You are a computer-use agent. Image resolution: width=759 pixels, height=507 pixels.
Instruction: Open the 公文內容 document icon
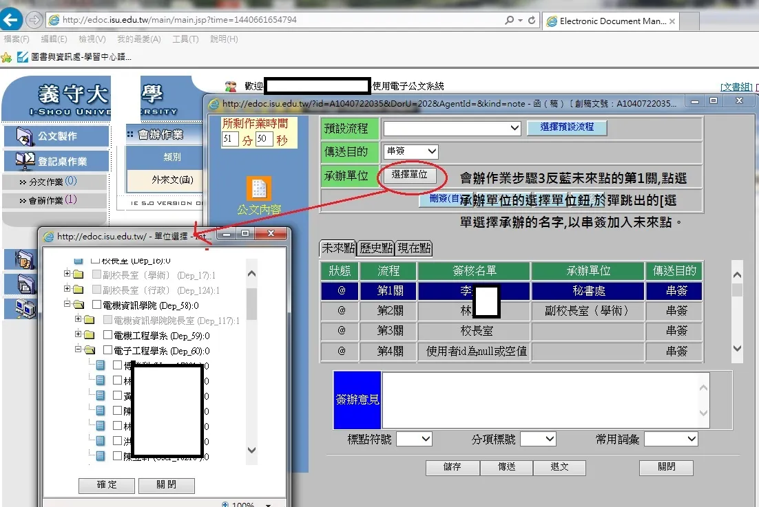coord(259,188)
